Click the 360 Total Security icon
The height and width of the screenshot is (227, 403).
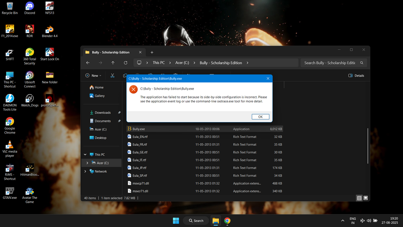[29, 53]
